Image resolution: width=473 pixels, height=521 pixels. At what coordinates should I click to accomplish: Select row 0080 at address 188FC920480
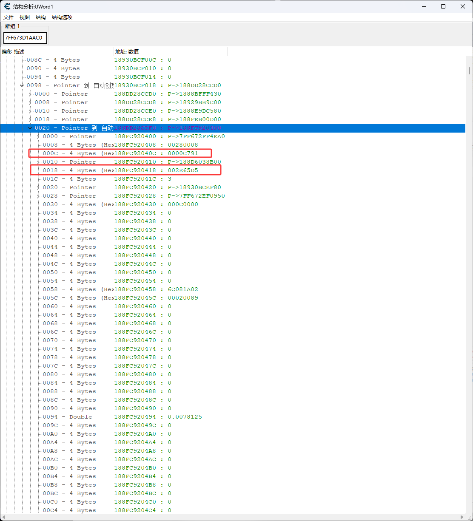click(x=233, y=374)
